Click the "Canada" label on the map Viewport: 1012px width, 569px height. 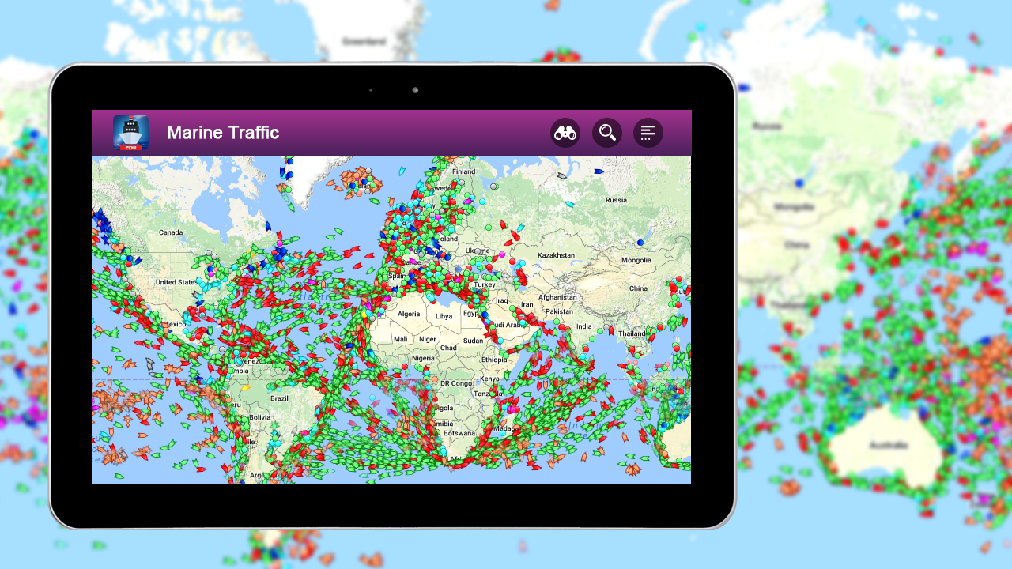click(171, 233)
